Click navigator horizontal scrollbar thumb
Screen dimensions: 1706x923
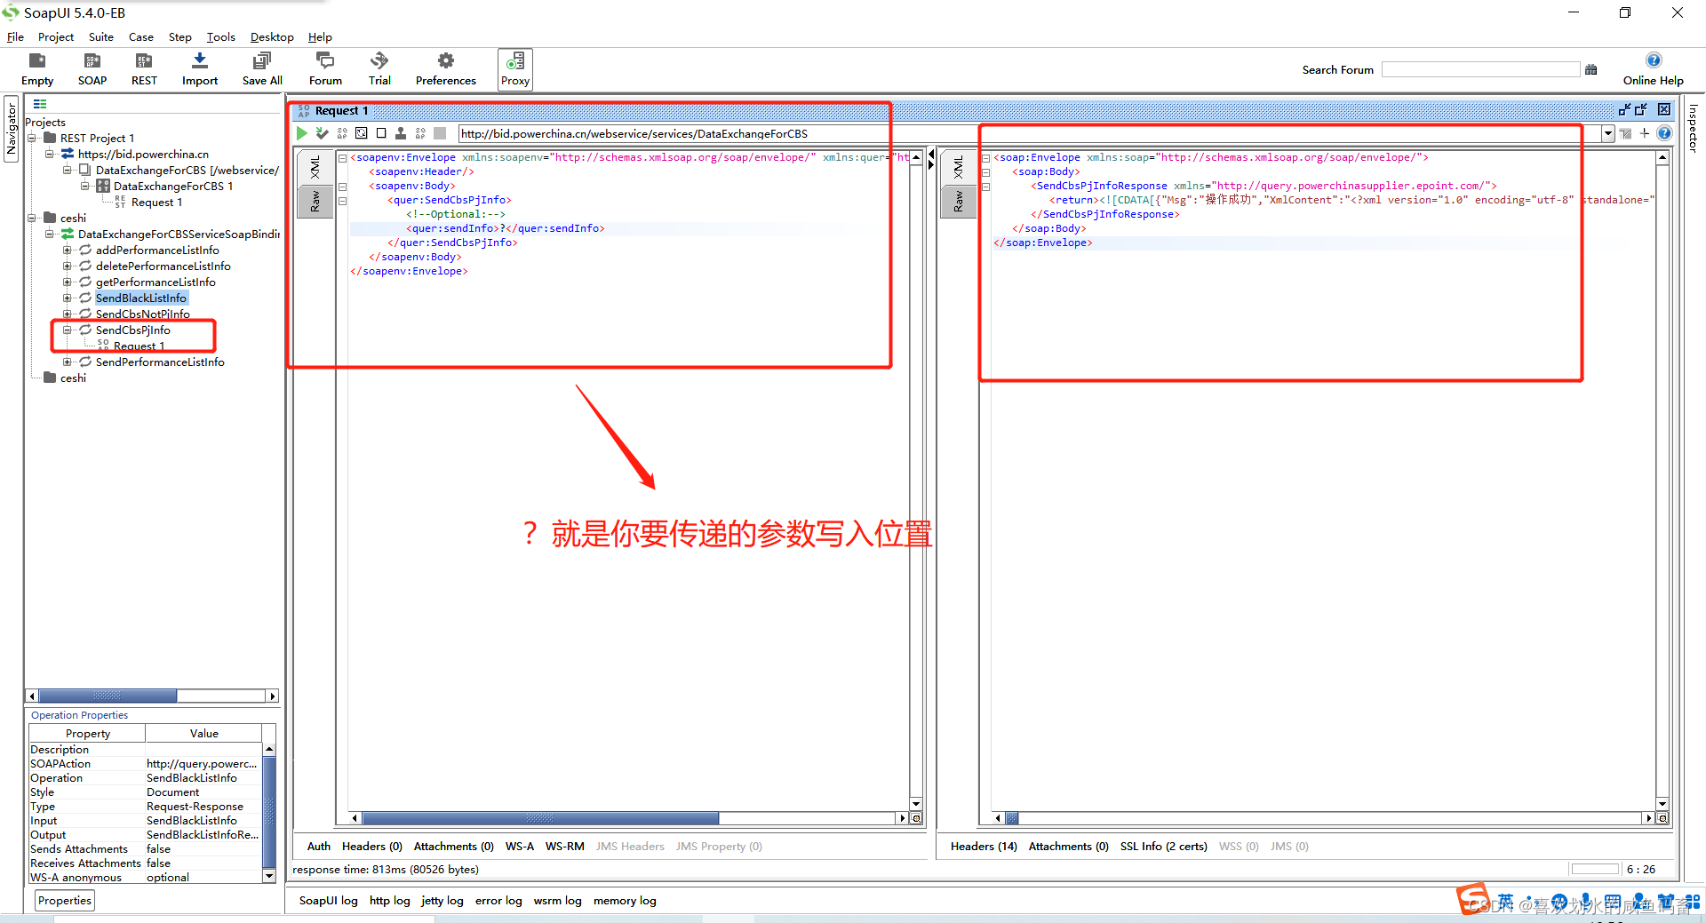(108, 696)
